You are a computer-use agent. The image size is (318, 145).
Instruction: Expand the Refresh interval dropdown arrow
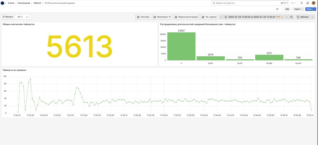(x=313, y=17)
